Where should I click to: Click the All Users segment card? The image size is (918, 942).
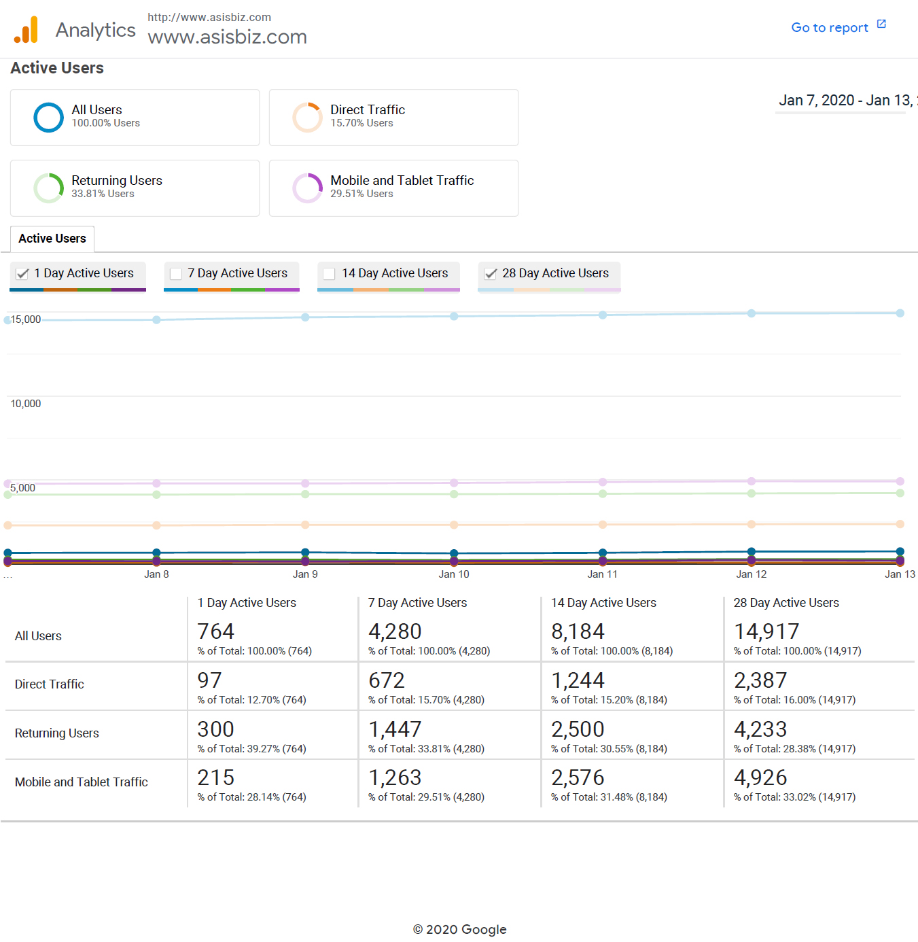[x=135, y=118]
